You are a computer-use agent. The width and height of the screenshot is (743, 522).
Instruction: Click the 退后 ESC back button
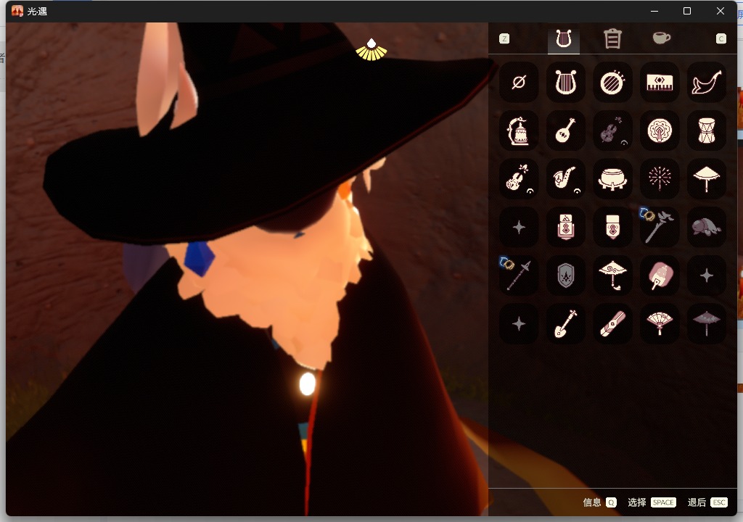point(707,502)
